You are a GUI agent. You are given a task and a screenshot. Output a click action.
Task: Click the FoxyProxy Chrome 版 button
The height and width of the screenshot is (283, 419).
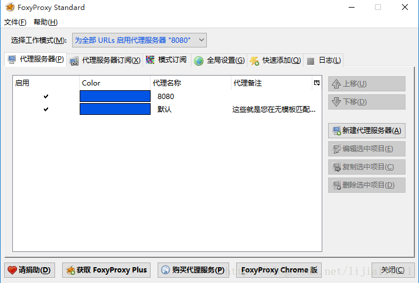tap(279, 270)
